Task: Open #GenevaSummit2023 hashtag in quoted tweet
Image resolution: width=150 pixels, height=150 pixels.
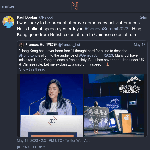Action: [x=96, y=55]
